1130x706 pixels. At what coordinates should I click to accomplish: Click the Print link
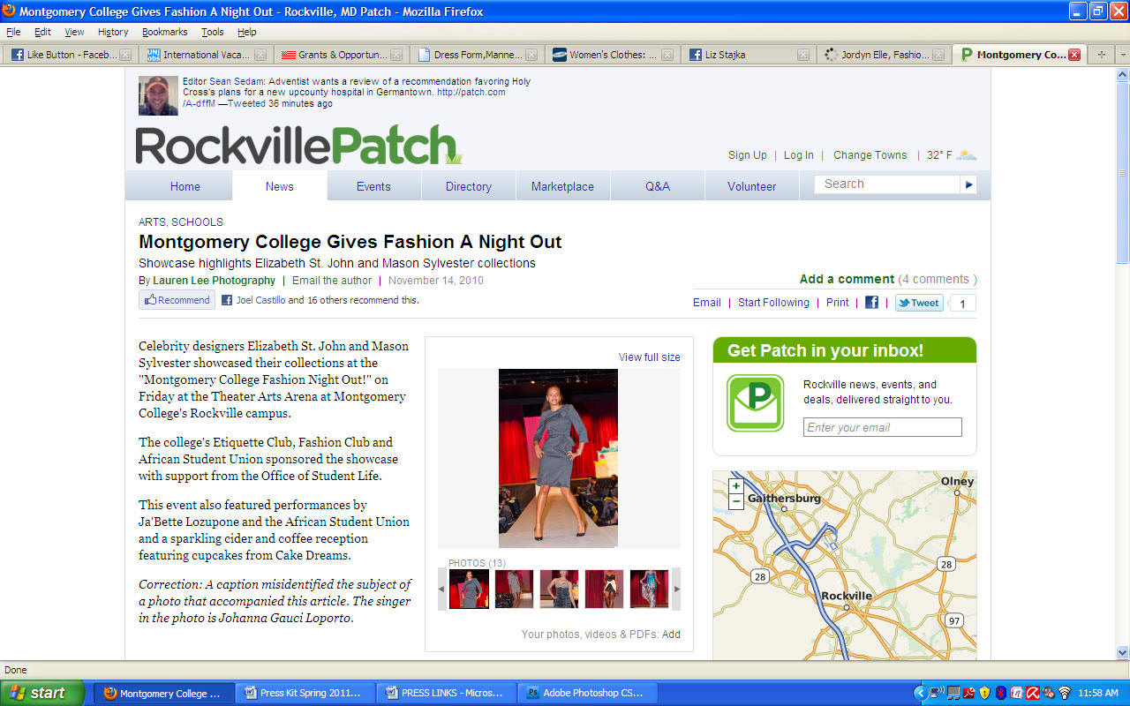(x=838, y=303)
